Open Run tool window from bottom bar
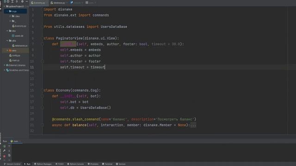Screen dimensions: 296x166 (27, 164)
